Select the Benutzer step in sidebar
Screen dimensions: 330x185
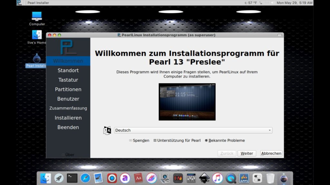(68, 99)
